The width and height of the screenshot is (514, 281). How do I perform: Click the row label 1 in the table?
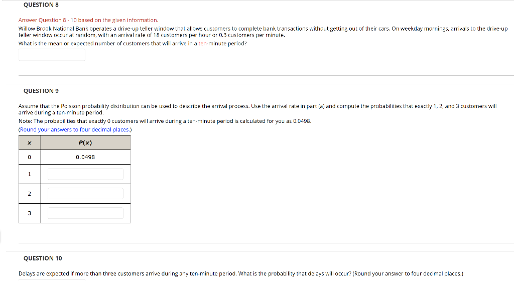pyautogui.click(x=30, y=174)
